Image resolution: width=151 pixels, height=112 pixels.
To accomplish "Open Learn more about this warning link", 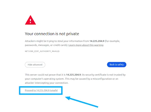I will tap(86, 45).
